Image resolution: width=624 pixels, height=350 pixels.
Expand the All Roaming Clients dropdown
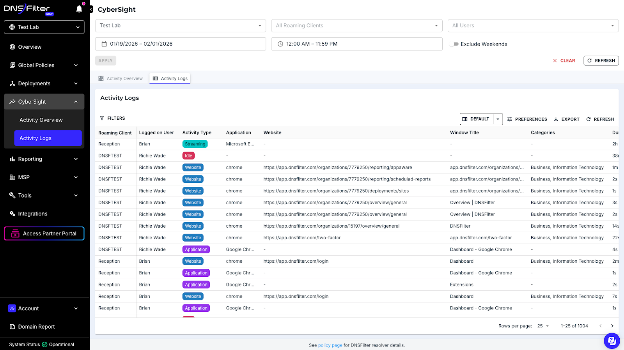tap(356, 26)
